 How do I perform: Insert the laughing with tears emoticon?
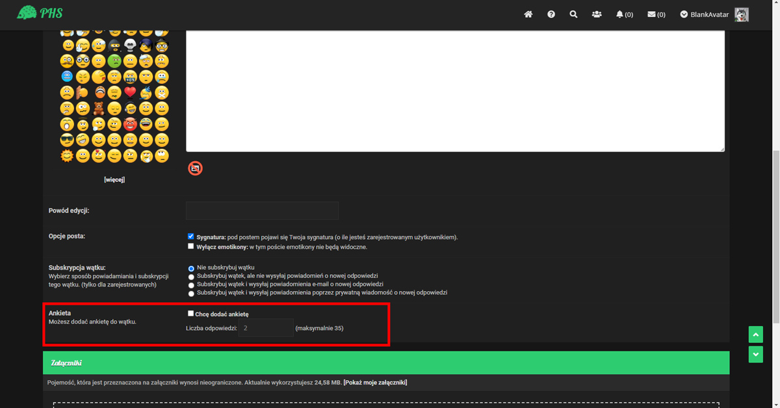click(146, 124)
